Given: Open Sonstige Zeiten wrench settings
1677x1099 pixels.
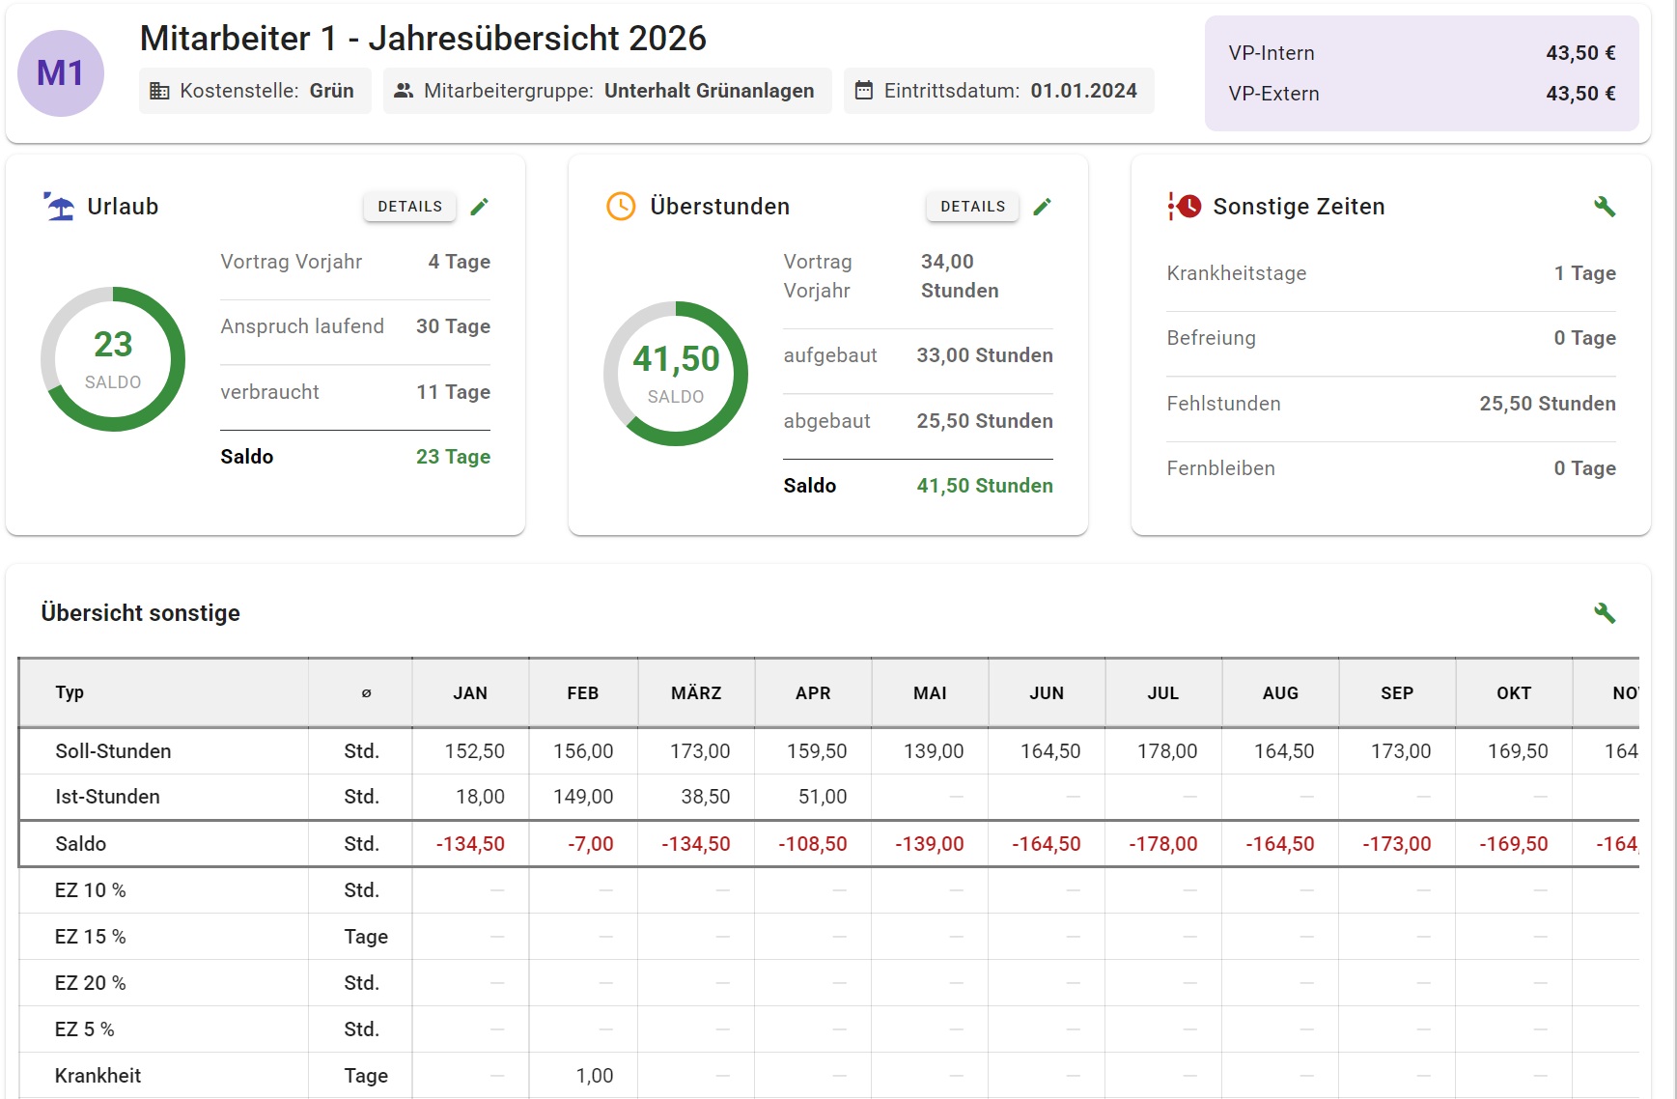Looking at the screenshot, I should click(1605, 207).
